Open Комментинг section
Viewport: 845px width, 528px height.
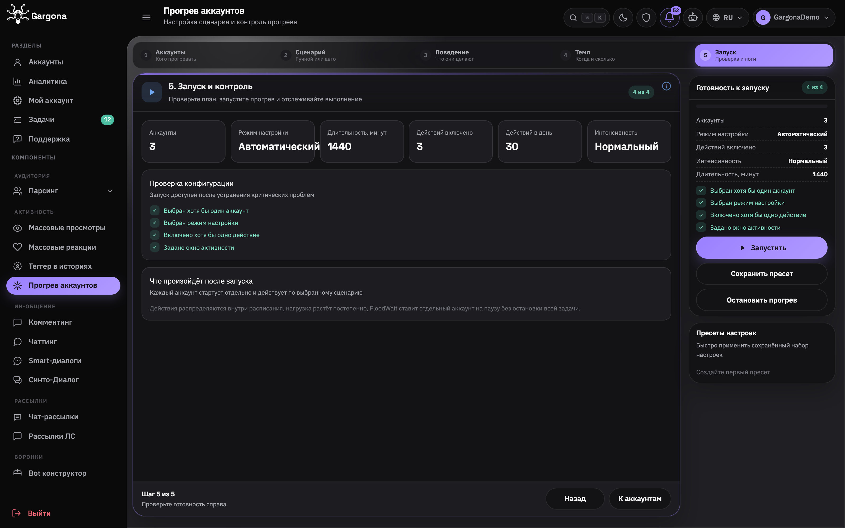63,322
